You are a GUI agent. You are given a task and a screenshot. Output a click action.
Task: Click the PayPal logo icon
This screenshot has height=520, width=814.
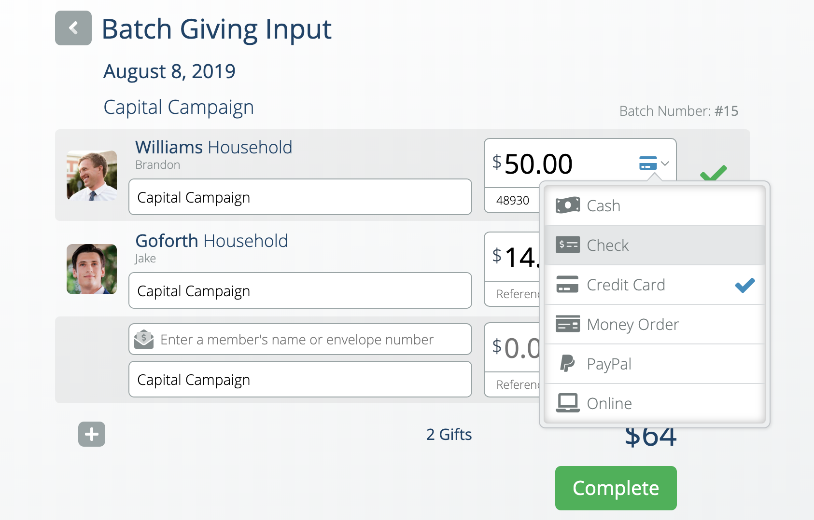pos(568,364)
